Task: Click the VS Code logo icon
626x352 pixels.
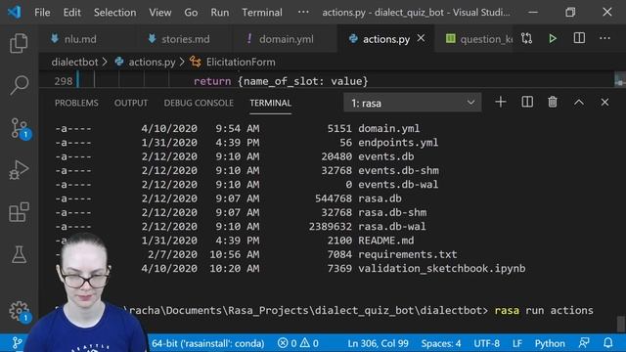Action: [15, 12]
